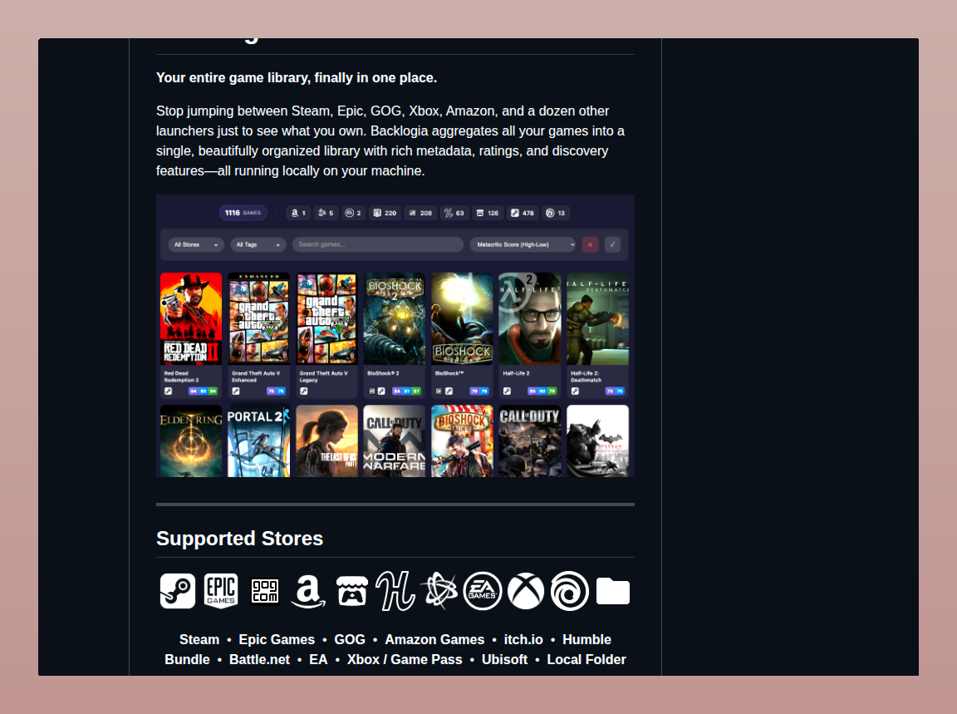Select the itch.io chip showing 126 games
Viewport: 957px width, 714px height.
(x=488, y=213)
